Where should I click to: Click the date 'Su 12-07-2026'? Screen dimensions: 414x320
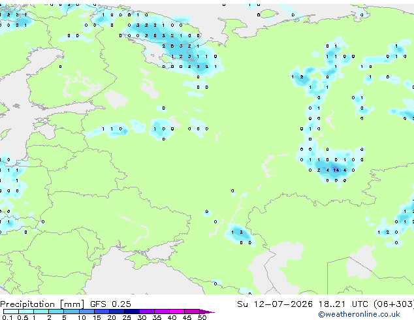(x=275, y=304)
